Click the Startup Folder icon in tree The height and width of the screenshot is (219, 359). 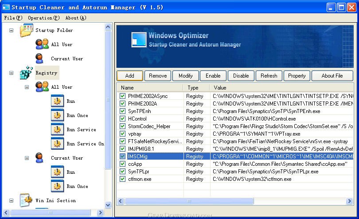pos(26,30)
